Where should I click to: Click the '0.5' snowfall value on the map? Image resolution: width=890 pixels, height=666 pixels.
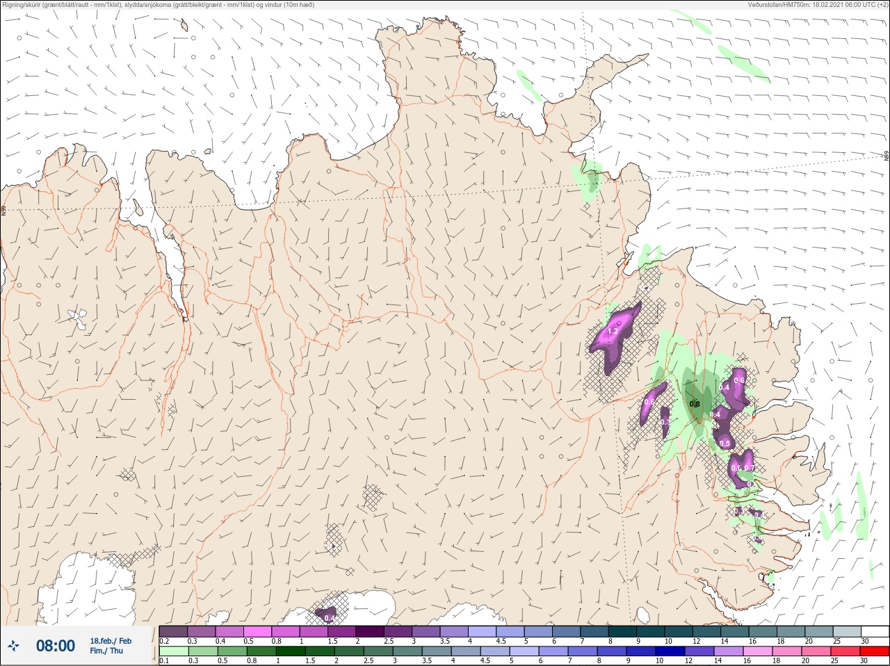point(725,444)
